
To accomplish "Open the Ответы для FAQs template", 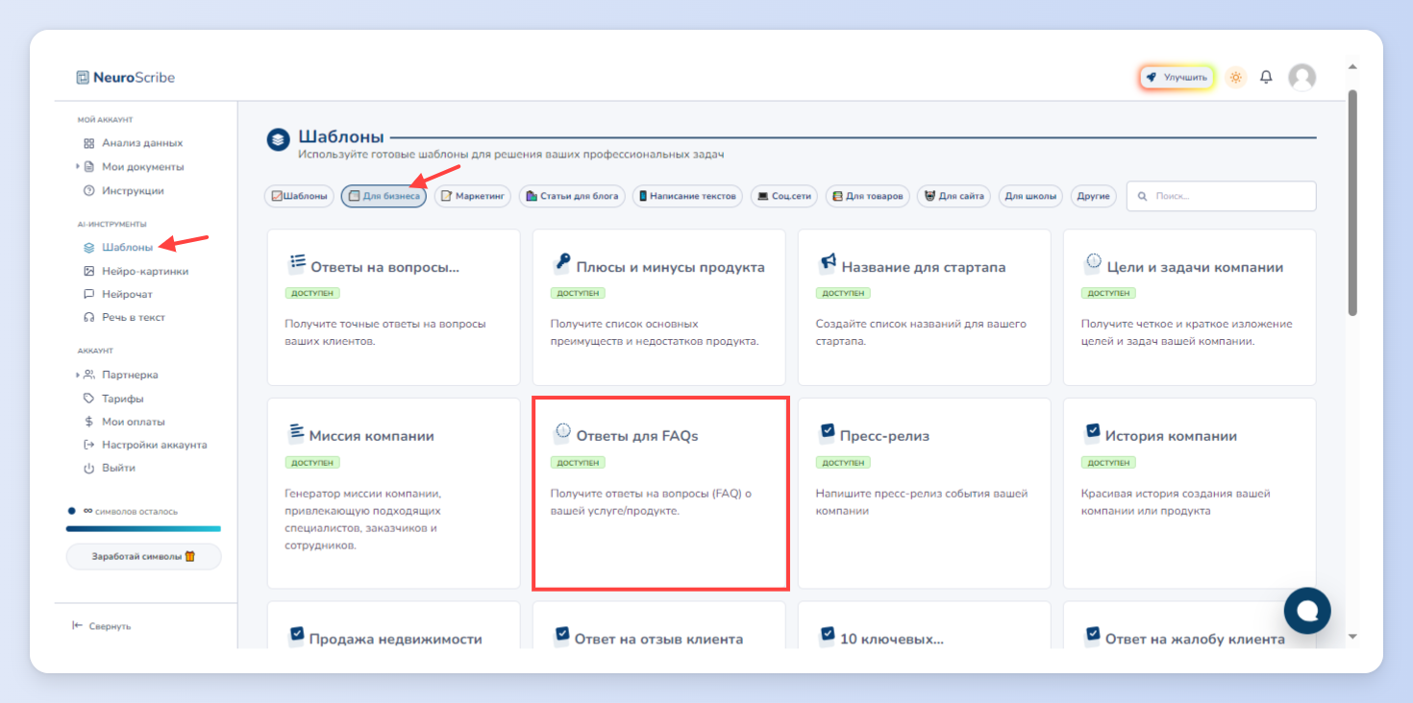I will (658, 494).
